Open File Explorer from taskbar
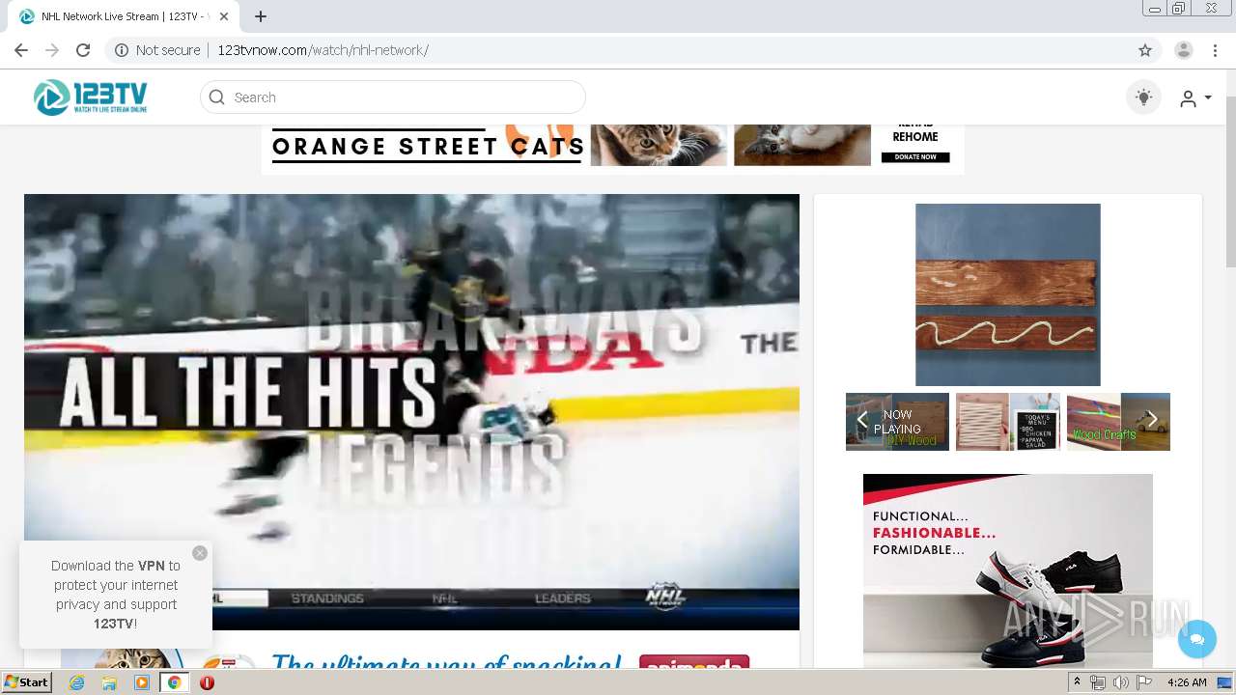The height and width of the screenshot is (695, 1236). [x=109, y=682]
